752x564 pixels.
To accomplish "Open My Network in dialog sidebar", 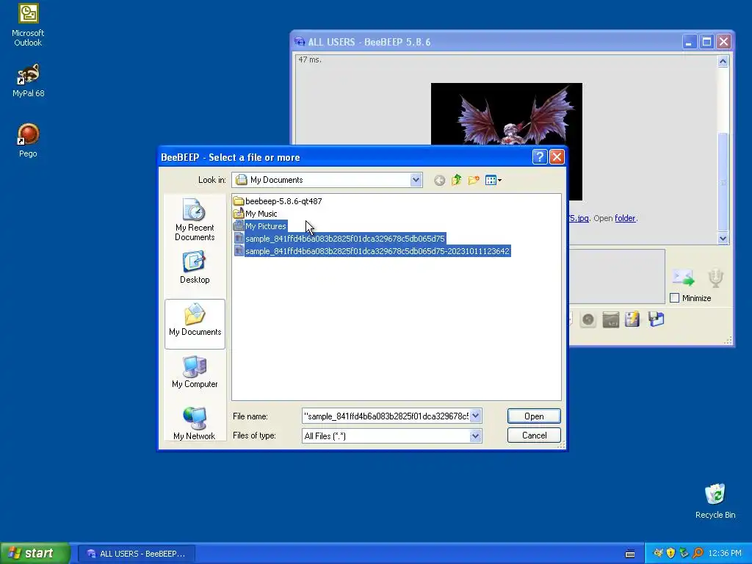I will [194, 424].
